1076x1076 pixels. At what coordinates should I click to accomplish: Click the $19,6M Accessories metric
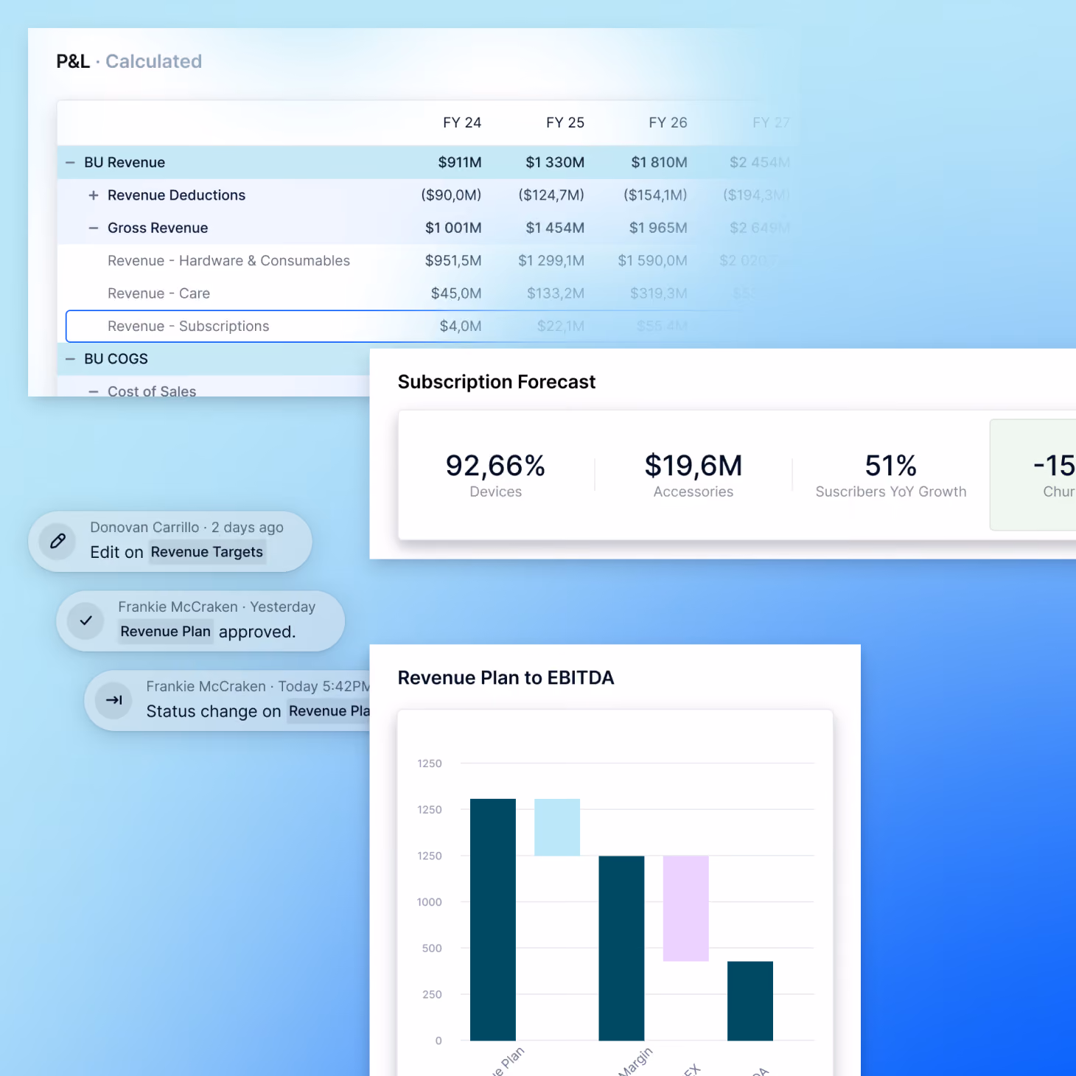point(694,475)
